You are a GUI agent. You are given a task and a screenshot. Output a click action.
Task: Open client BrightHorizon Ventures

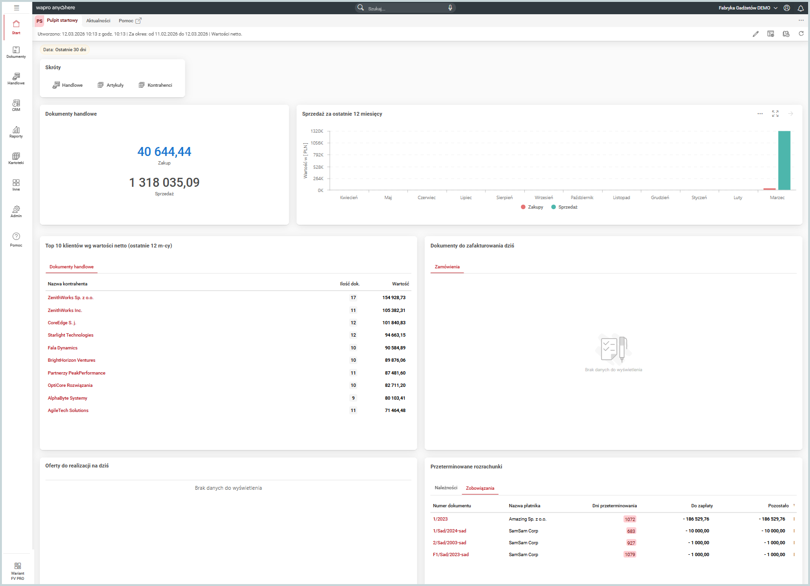point(72,360)
